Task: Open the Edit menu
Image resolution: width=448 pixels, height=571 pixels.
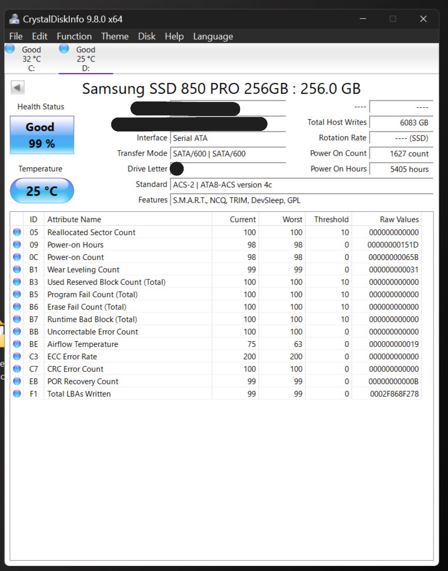Action: point(39,36)
